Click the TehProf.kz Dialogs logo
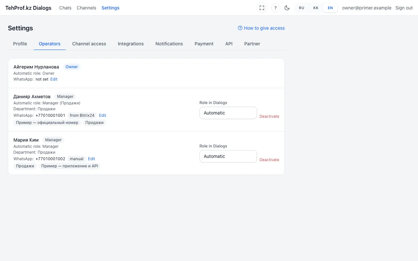The height and width of the screenshot is (261, 418). pyautogui.click(x=28, y=8)
